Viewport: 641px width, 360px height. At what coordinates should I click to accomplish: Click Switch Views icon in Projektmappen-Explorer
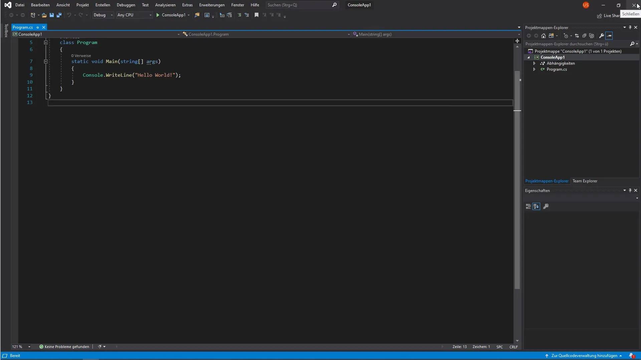(551, 36)
